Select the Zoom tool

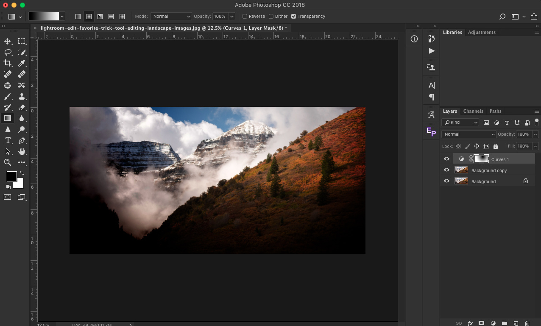(x=7, y=162)
